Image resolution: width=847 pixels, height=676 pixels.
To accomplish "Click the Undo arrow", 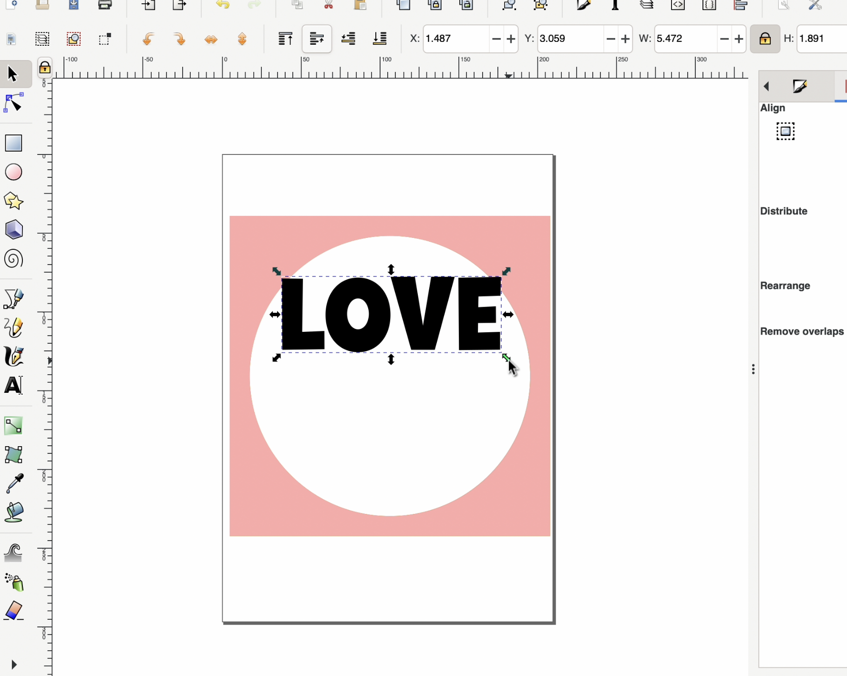I will click(223, 5).
